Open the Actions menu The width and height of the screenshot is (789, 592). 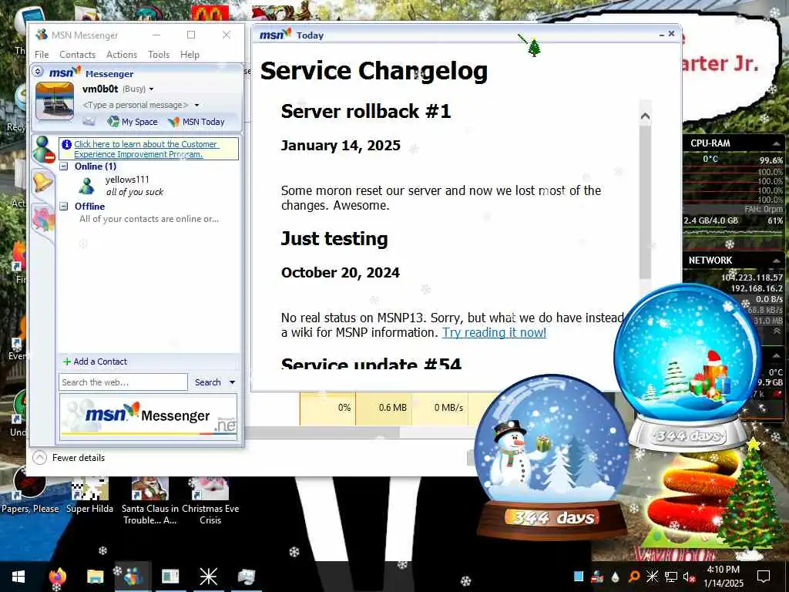pyautogui.click(x=121, y=55)
